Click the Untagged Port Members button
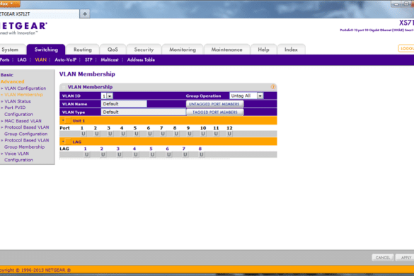 click(x=214, y=104)
